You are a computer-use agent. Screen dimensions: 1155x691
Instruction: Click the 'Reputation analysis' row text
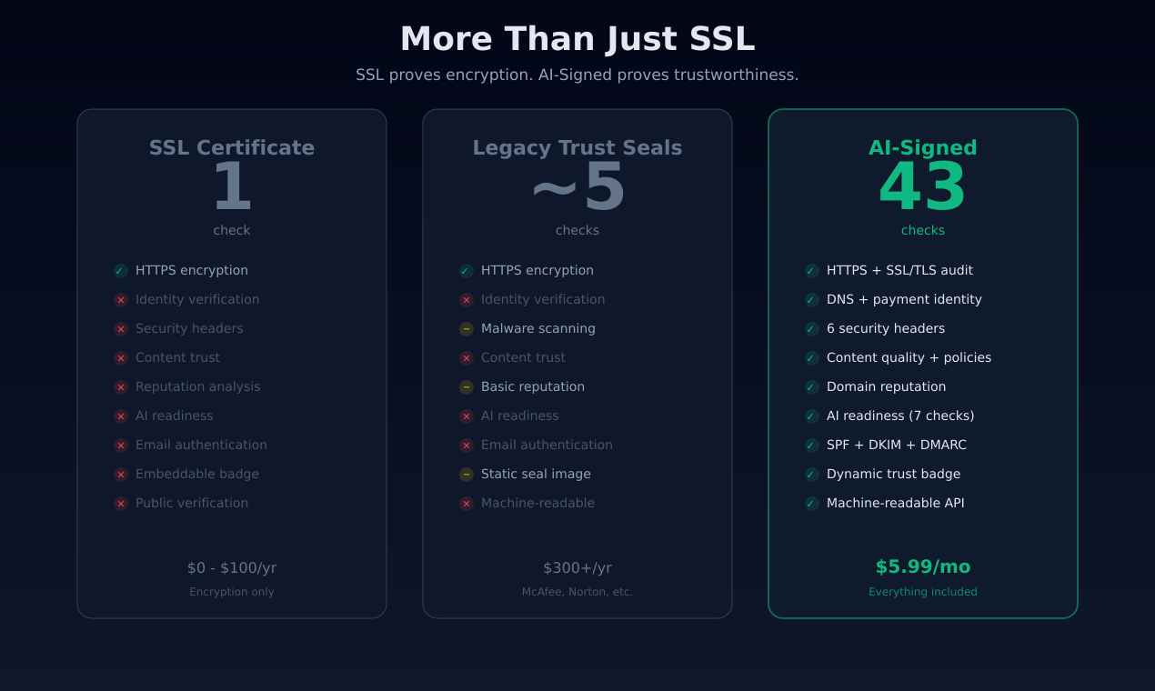[x=198, y=387]
